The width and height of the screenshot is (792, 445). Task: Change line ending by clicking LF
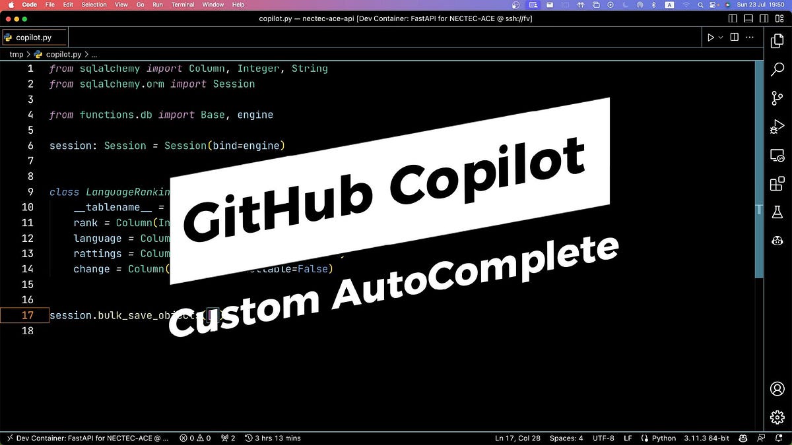tap(628, 438)
